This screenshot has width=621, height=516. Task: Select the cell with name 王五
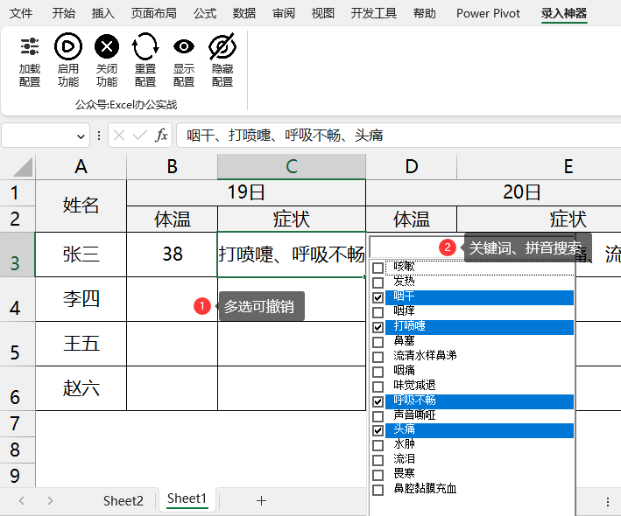click(81, 344)
